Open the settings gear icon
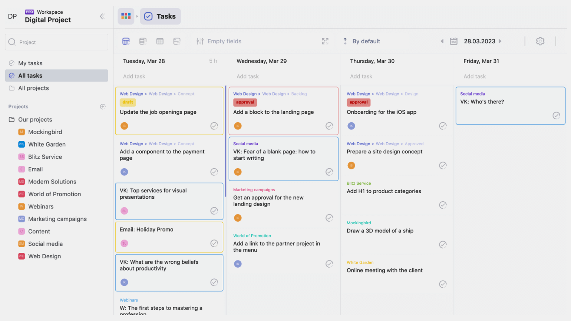Screen dimensions: 571x321 540,41
